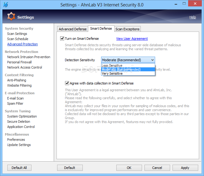Minimize the Settings window
204x176 pixels.
(x=176, y=4)
